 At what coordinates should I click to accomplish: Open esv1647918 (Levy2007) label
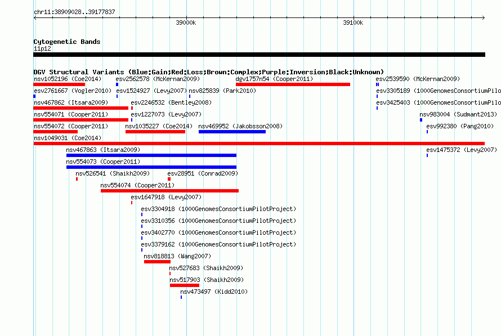[x=166, y=197]
